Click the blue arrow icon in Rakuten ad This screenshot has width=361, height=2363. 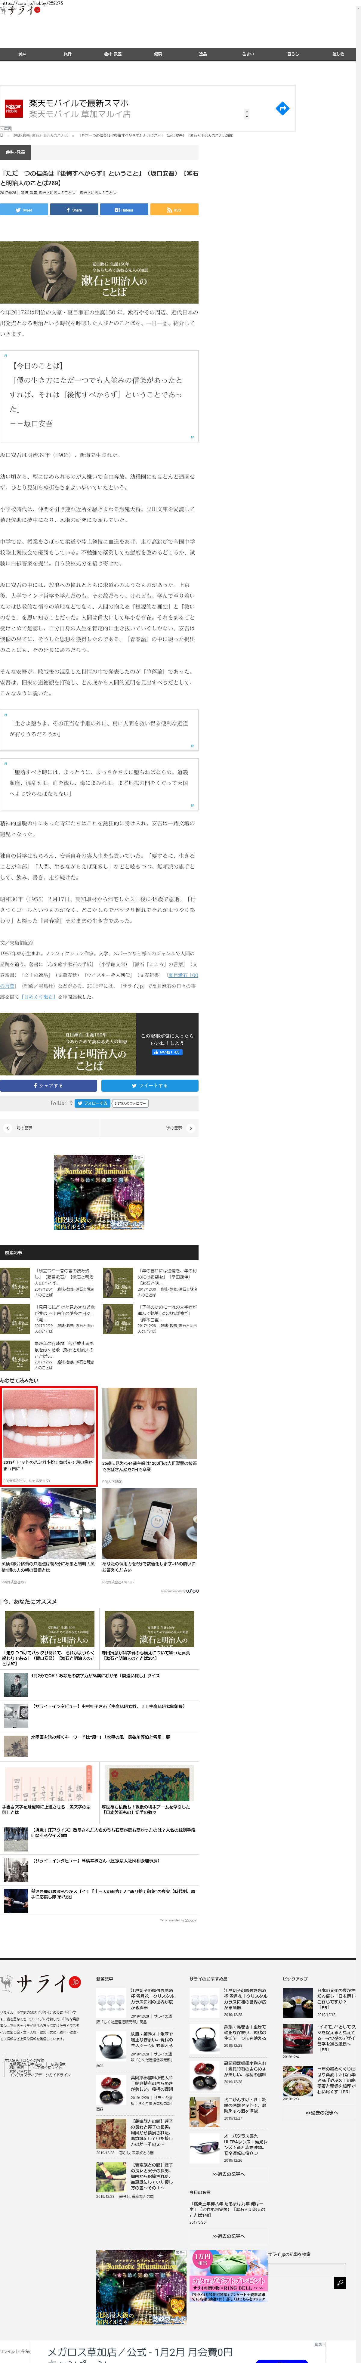(x=282, y=108)
